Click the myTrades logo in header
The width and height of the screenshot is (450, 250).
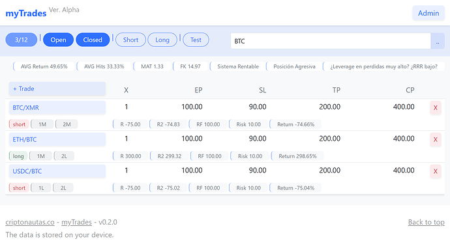point(26,13)
